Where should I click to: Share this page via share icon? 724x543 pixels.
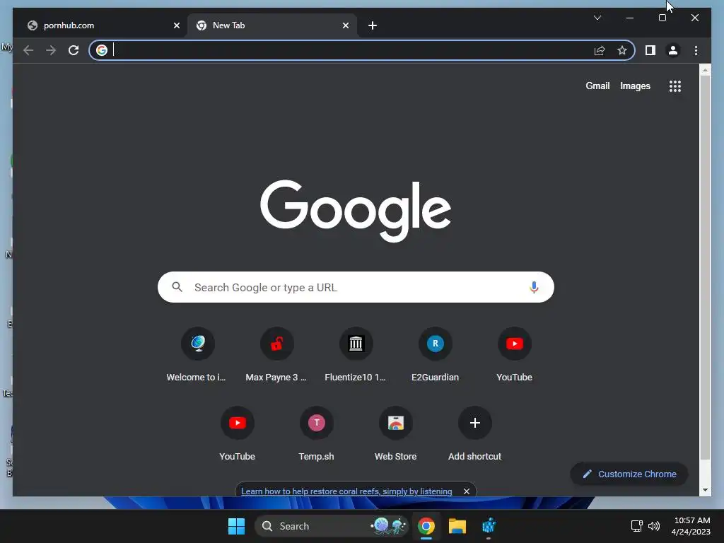[600, 50]
